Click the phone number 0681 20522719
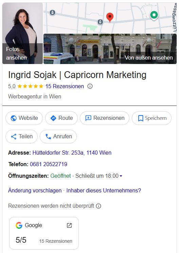The height and width of the screenshot is (253, 179). tap(49, 164)
